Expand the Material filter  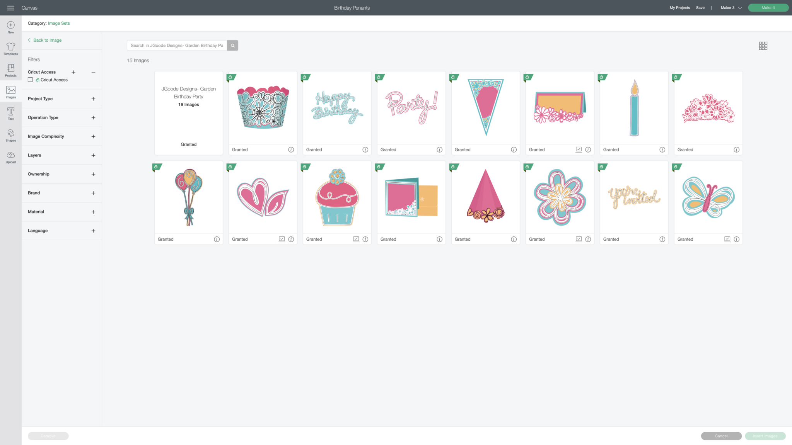pyautogui.click(x=93, y=212)
